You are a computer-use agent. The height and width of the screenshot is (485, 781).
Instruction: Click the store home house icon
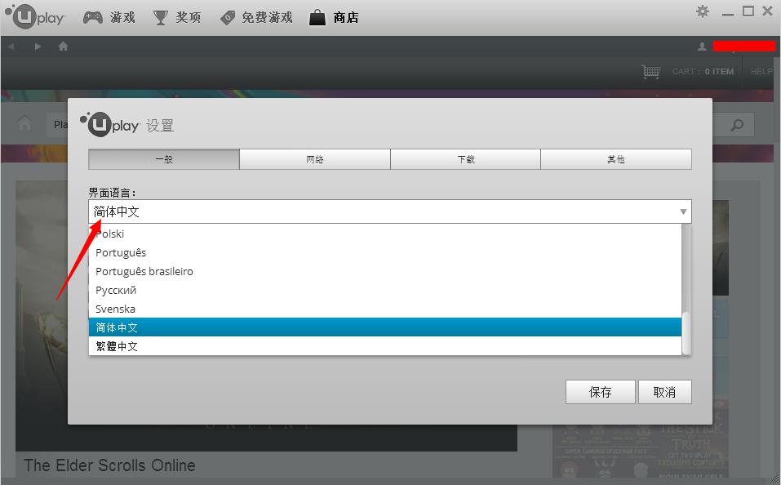tap(24, 122)
